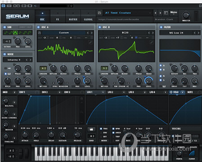This screenshot has height=162, width=202.
Task: Select next noise sample arrow
Action: 31,60
